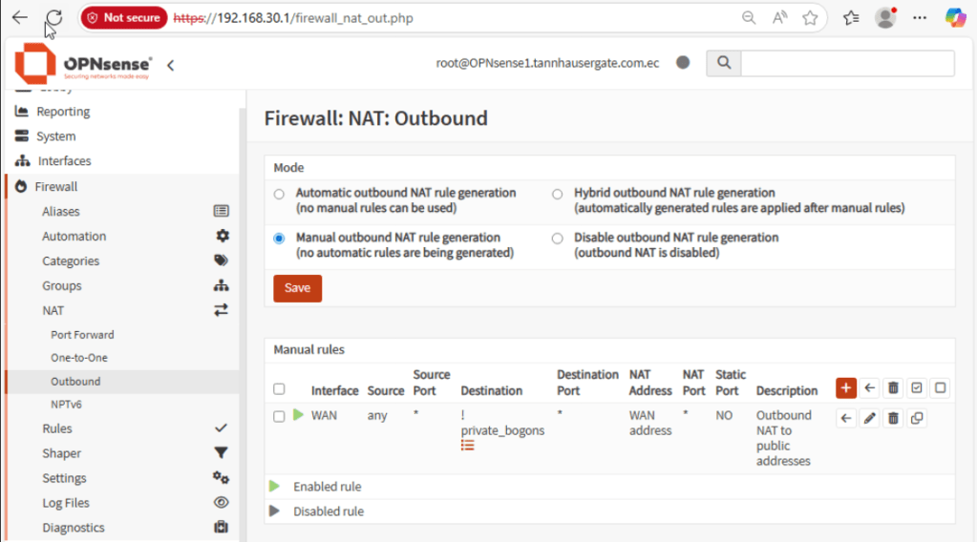This screenshot has height=542, width=977.
Task: Select Automatic outbound NAT rule generation
Action: 279,194
